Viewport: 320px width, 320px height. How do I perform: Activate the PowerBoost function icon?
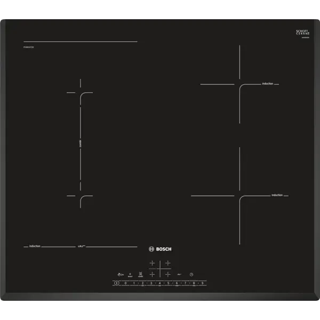tap(131, 274)
